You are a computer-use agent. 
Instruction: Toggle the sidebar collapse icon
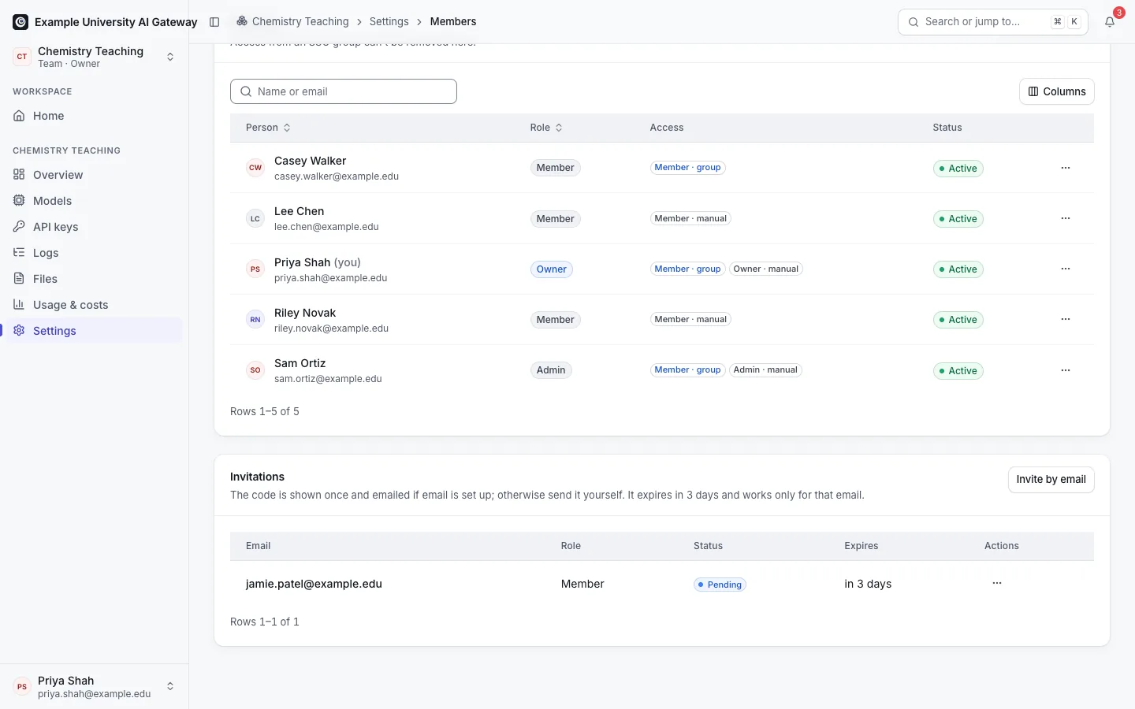(x=214, y=22)
